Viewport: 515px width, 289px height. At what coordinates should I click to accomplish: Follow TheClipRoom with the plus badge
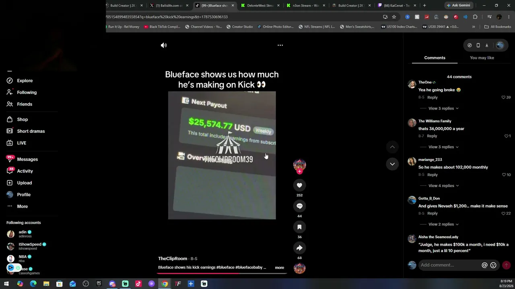point(299,171)
